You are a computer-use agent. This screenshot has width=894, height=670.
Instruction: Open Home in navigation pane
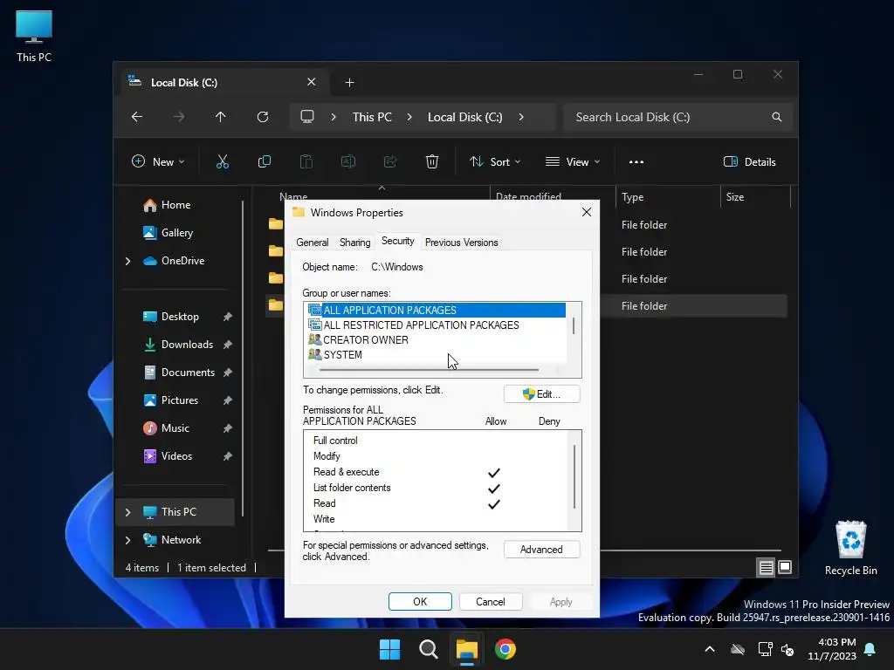tap(175, 205)
